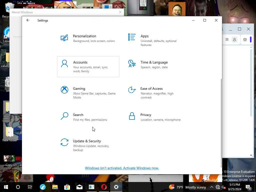
Task: Click the browser window scroll down arrow
Action: (251, 155)
